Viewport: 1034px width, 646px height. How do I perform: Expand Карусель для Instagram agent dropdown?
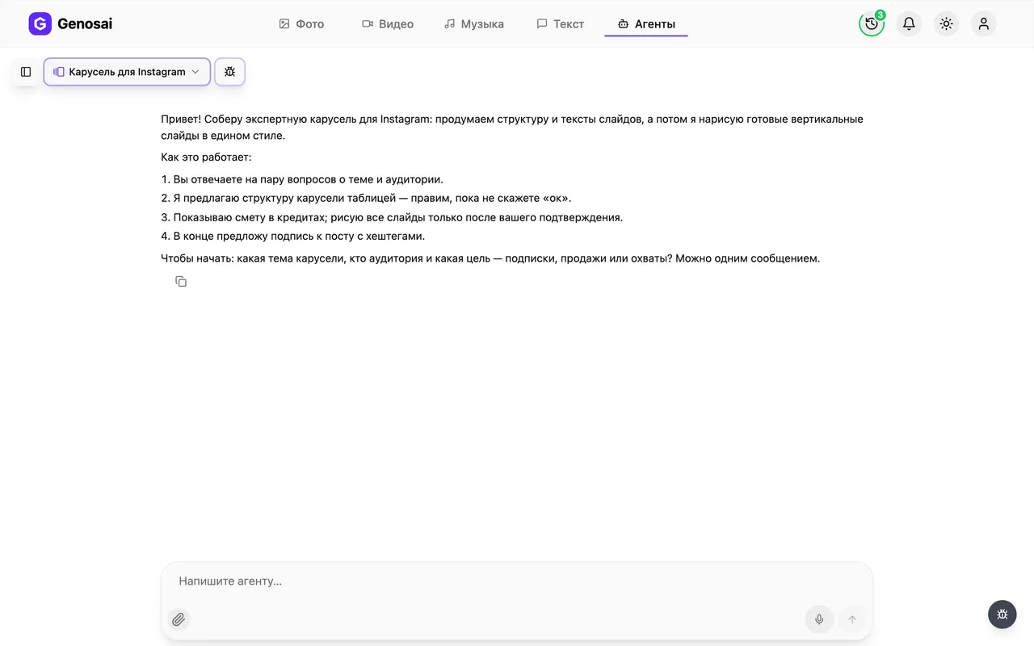point(127,72)
